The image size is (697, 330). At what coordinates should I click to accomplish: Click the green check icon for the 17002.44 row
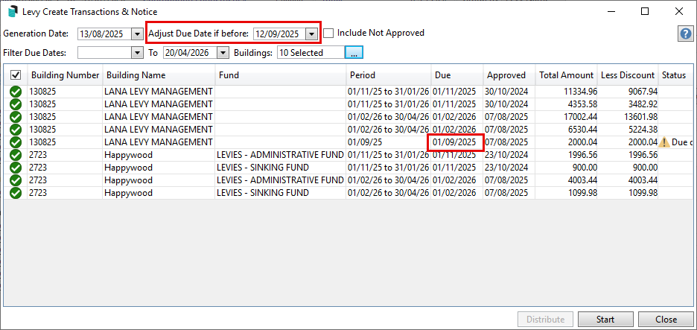point(16,117)
